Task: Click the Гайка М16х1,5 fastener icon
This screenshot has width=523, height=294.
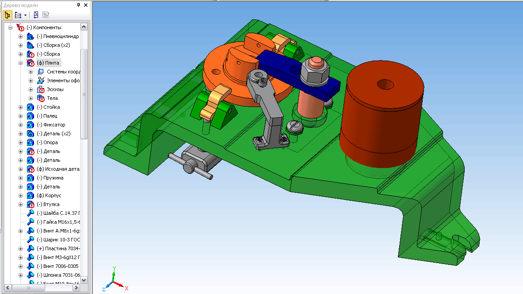Action: (x=31, y=222)
